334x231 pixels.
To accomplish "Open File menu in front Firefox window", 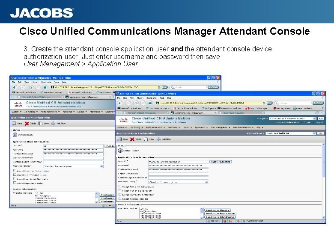I will [119, 98].
